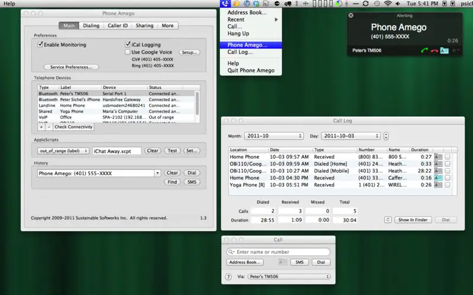
Task: Open address card icon for Home Phone 09:57 AM
Action: 438,156
